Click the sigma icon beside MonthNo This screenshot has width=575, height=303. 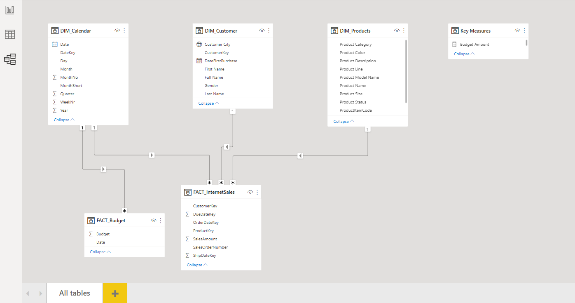point(54,77)
